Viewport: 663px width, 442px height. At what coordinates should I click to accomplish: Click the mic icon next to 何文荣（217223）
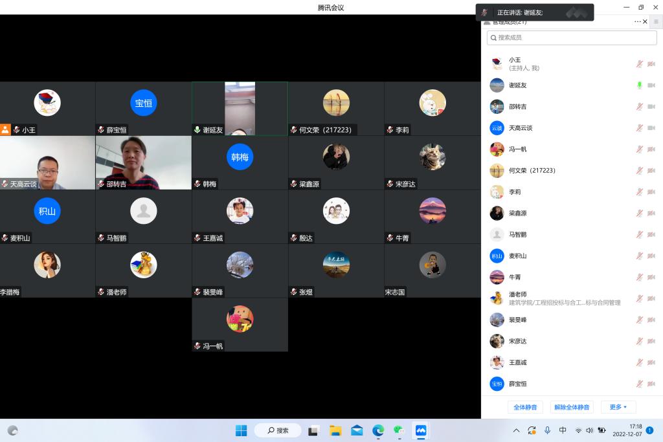pyautogui.click(x=640, y=171)
